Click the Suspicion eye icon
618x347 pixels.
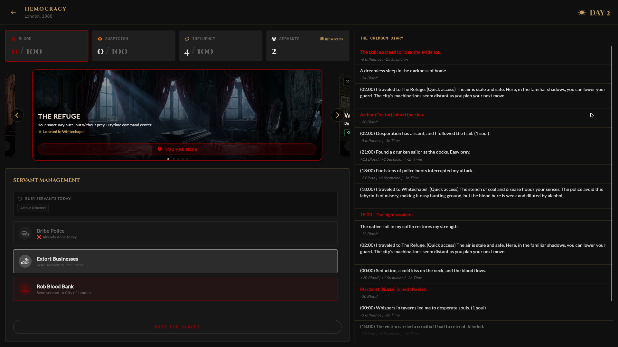pos(100,39)
